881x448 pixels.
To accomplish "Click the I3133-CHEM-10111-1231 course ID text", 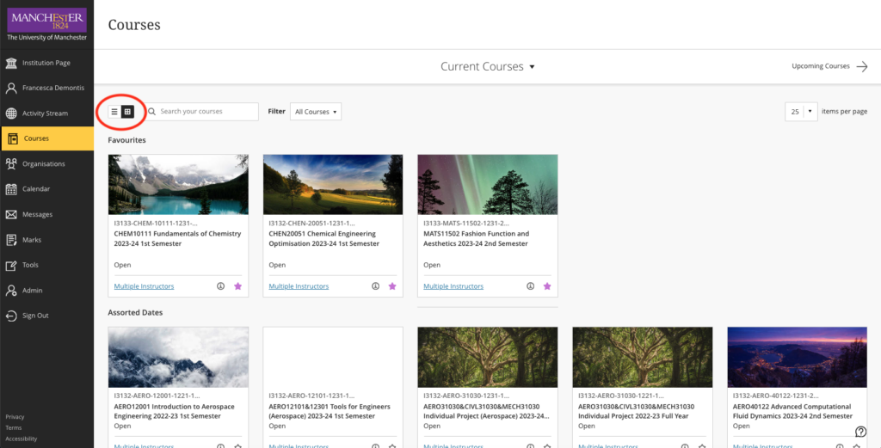I will pyautogui.click(x=156, y=223).
